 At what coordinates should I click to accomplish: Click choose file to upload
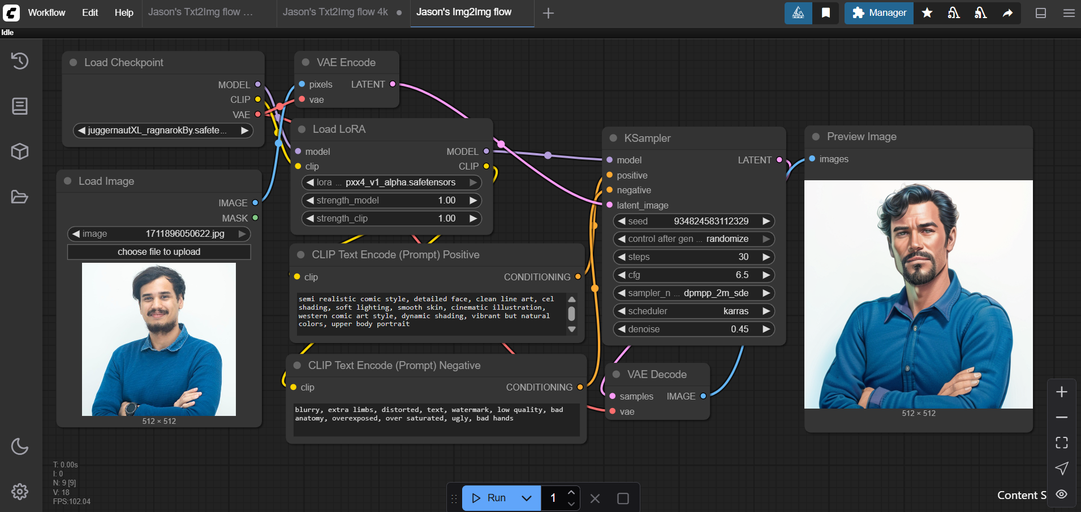click(x=159, y=251)
